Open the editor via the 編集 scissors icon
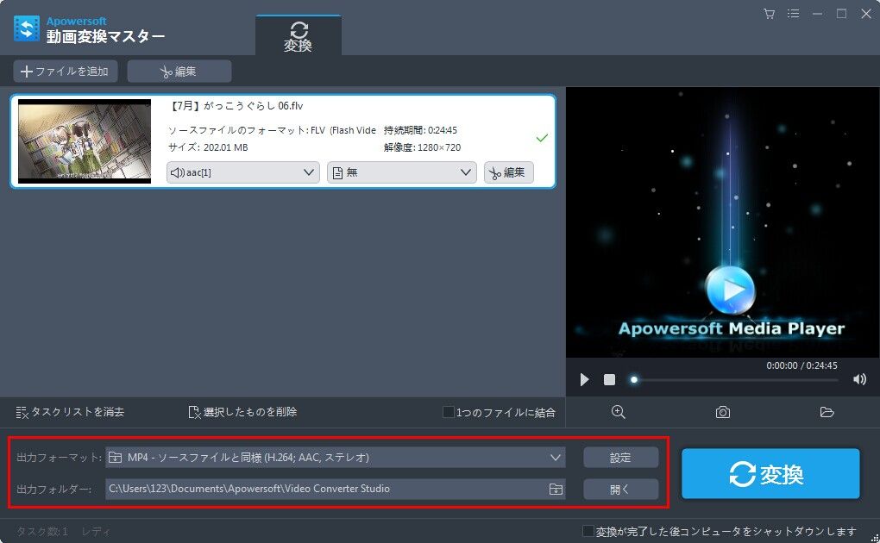Viewport: 880px width, 543px height. (x=179, y=71)
